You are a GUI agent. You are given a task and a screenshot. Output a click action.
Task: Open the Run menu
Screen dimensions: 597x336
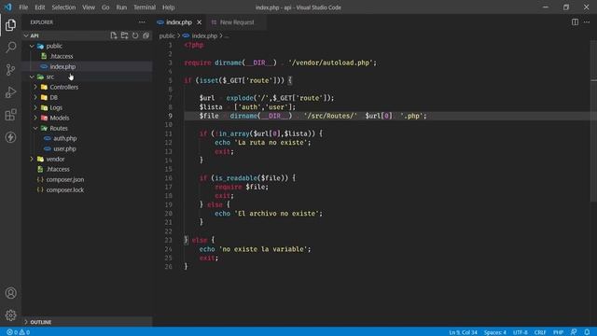(x=121, y=7)
